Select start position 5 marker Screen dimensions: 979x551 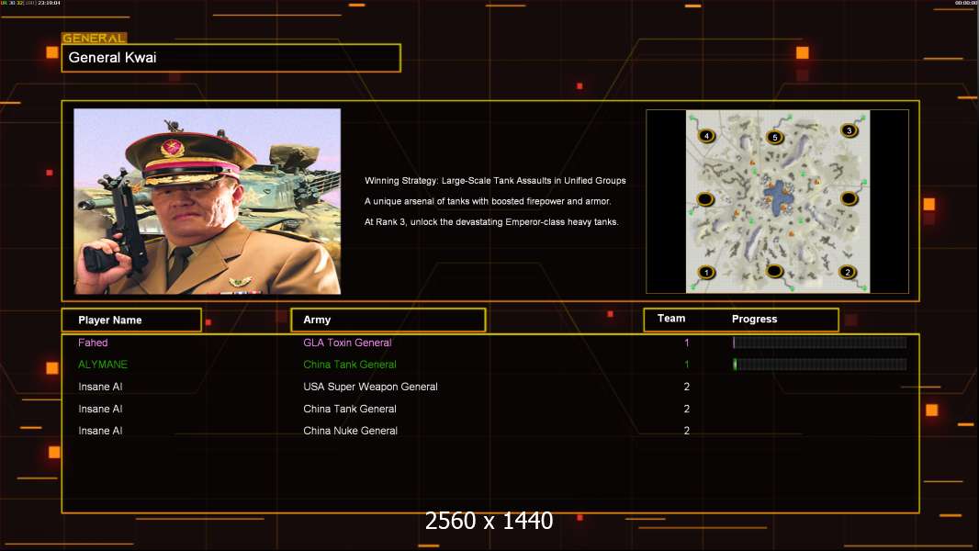pos(774,138)
